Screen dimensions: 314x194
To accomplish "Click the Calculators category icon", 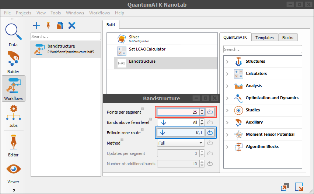I will (238, 74).
